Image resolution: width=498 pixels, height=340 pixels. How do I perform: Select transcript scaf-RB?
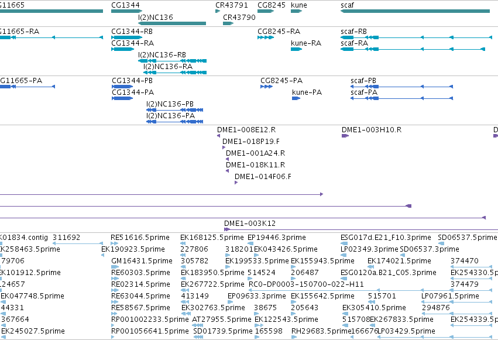[x=416, y=37]
